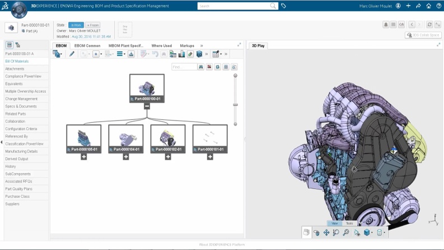Image resolution: width=444 pixels, height=250 pixels.
Task: Click the bottom end of zoom slider
Action: [235, 124]
